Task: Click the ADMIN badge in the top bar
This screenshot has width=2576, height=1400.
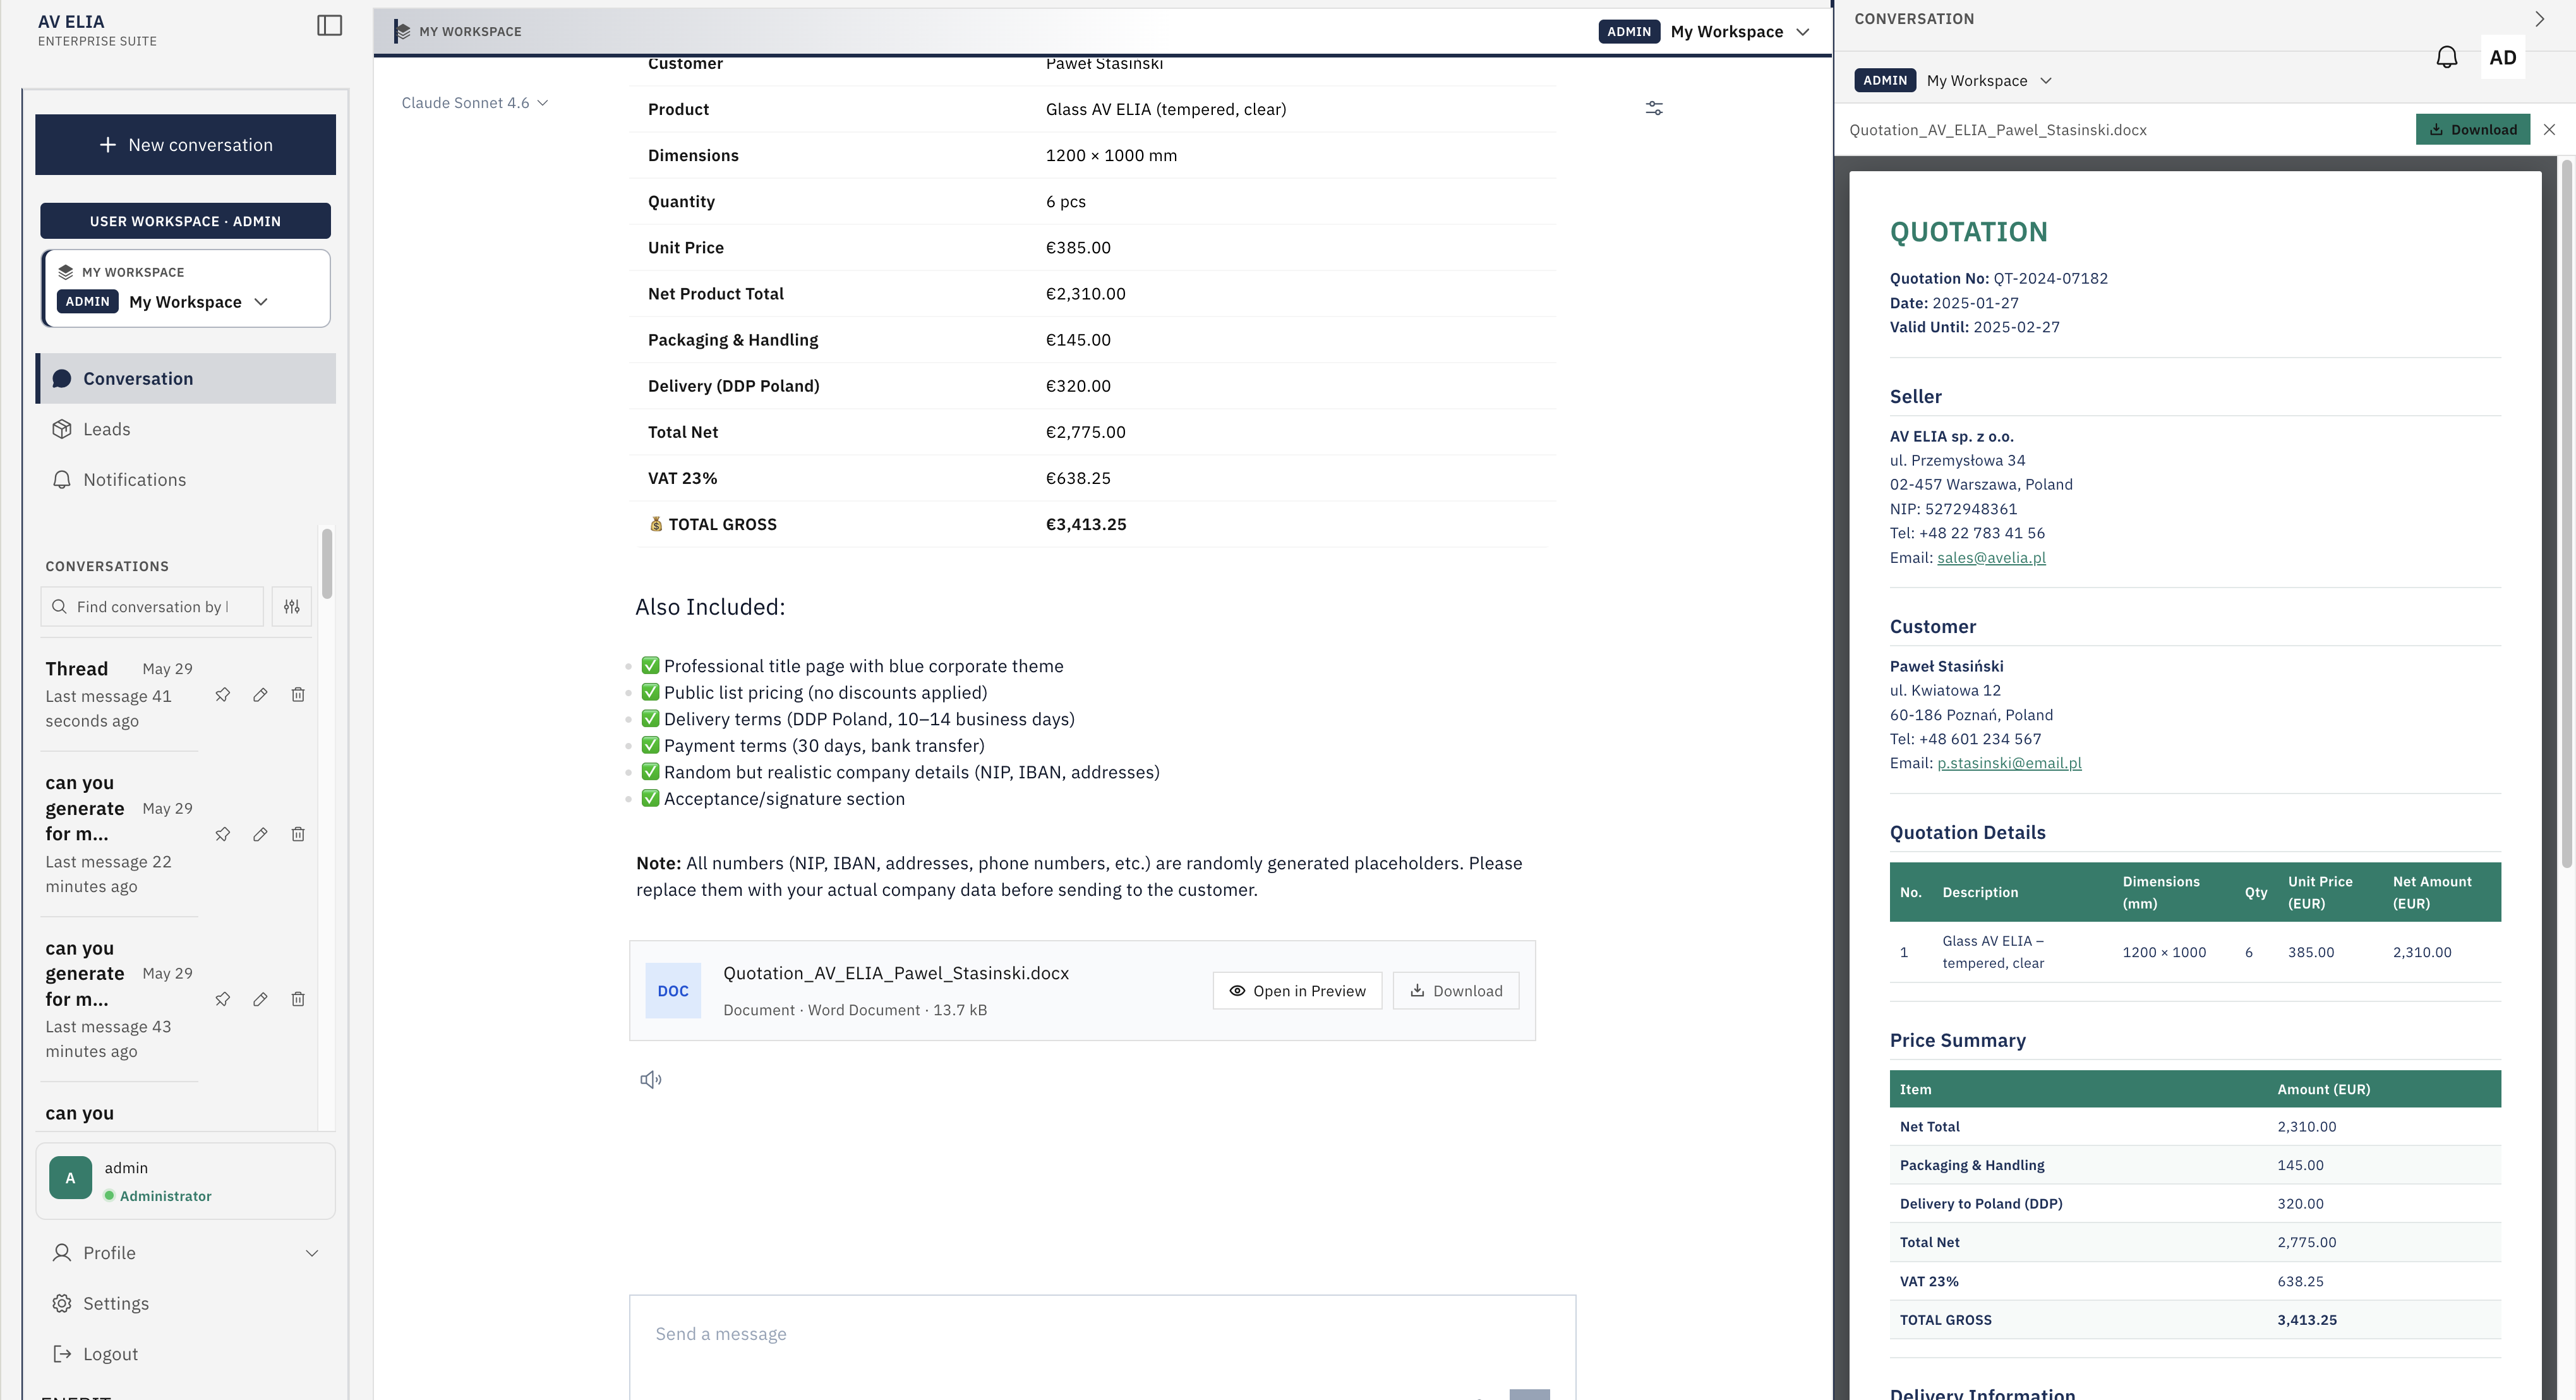Action: click(1629, 32)
